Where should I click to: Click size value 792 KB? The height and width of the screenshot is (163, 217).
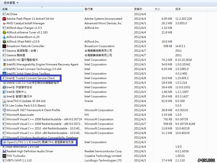pos(167,119)
